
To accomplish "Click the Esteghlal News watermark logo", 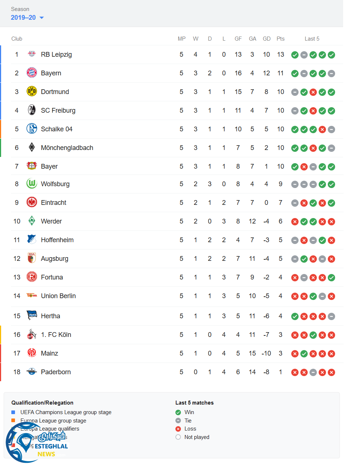I will pos(37,443).
